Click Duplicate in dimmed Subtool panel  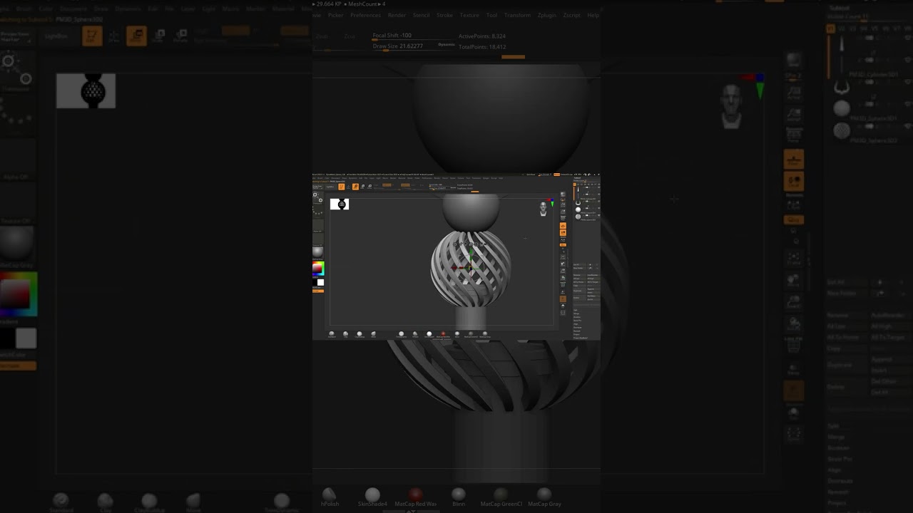[x=840, y=365]
